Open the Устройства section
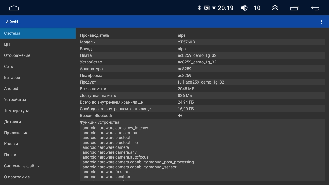Viewport: 329px width, 185px height. pos(38,99)
